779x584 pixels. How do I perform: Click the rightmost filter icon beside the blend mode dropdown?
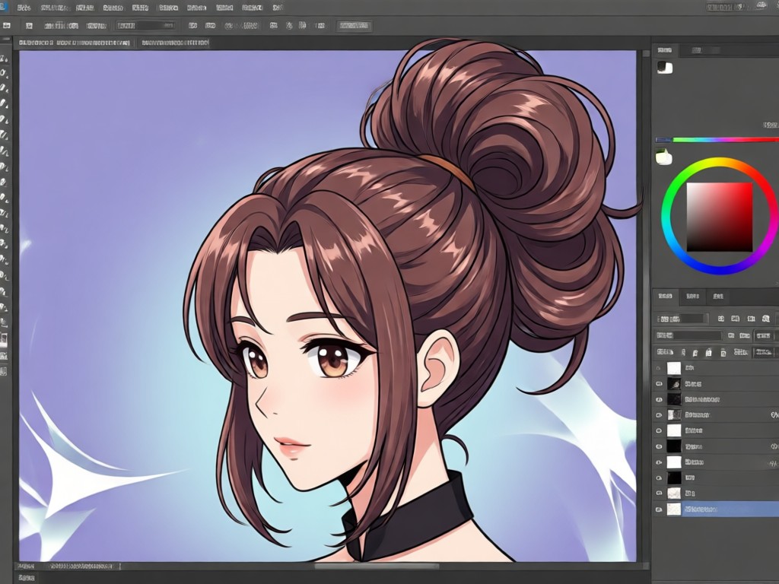766,319
